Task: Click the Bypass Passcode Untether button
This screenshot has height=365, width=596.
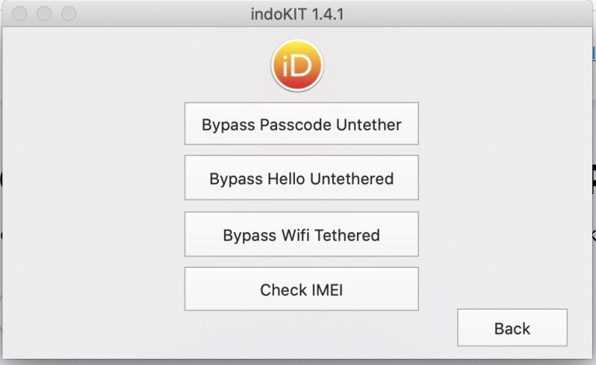Action: pyautogui.click(x=301, y=123)
